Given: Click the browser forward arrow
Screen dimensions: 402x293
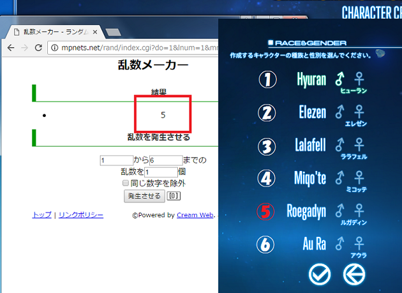Looking at the screenshot, I should (25, 48).
